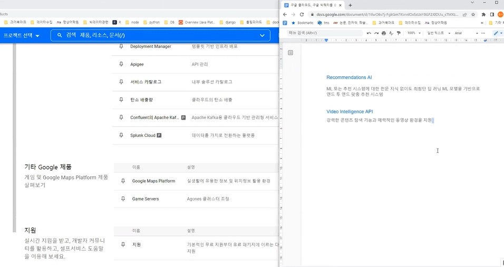Redo the edit in Docs
The image size is (504, 267).
(x=376, y=33)
